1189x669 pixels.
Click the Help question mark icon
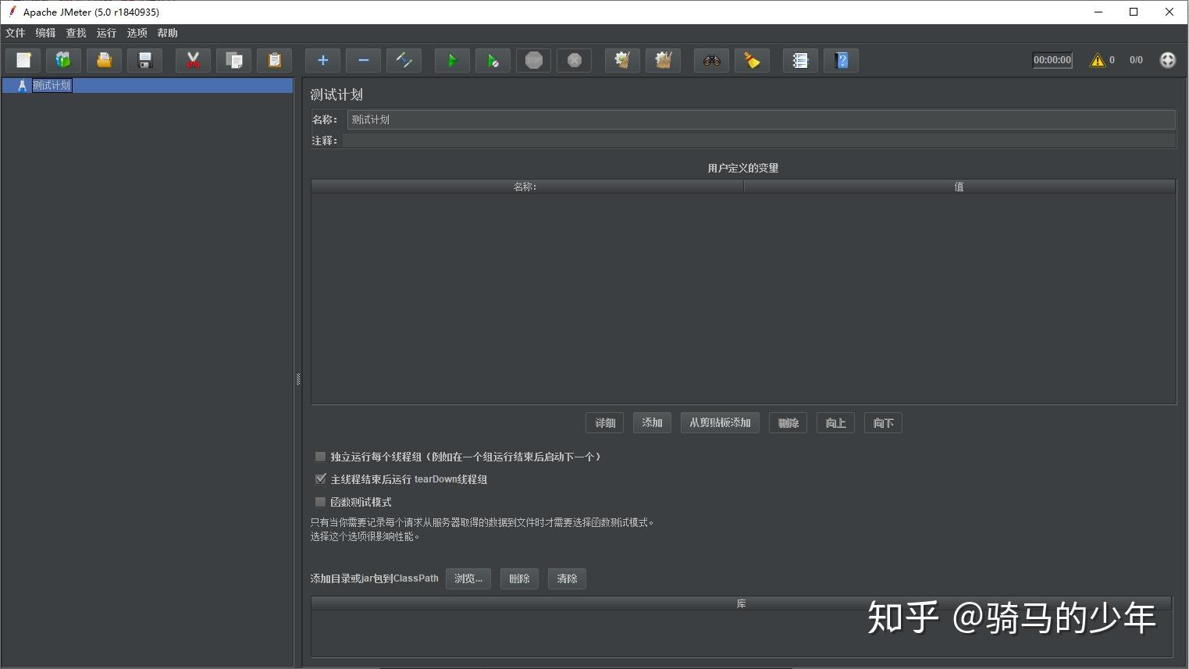click(x=841, y=59)
